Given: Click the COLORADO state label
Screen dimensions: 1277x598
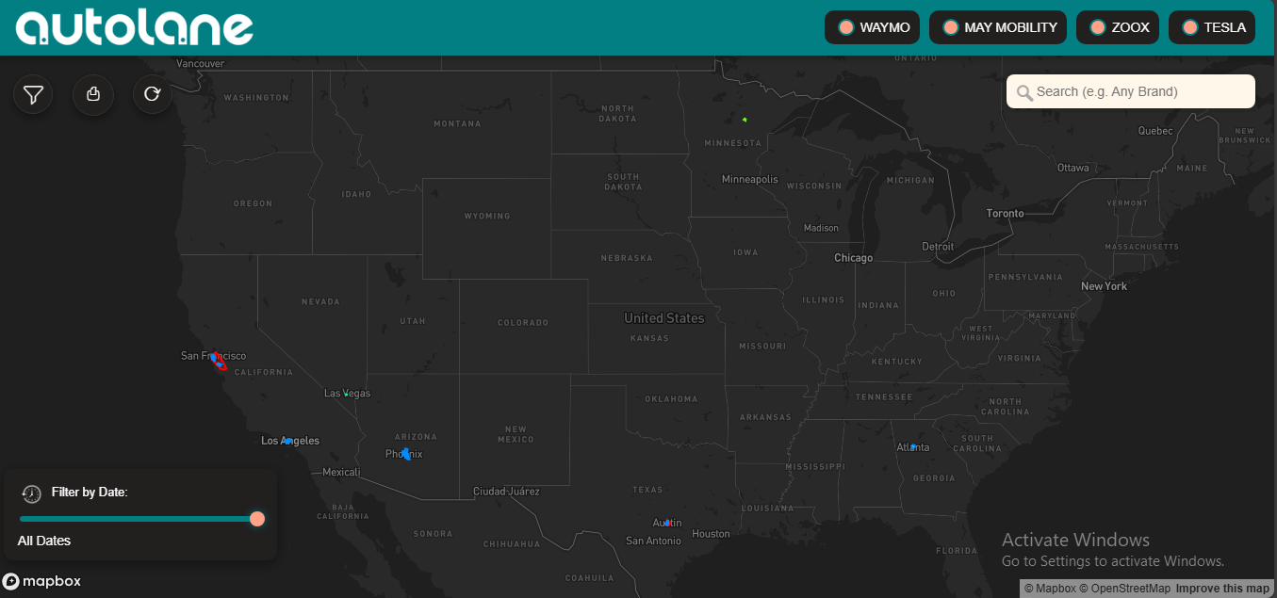Looking at the screenshot, I should pyautogui.click(x=523, y=323).
